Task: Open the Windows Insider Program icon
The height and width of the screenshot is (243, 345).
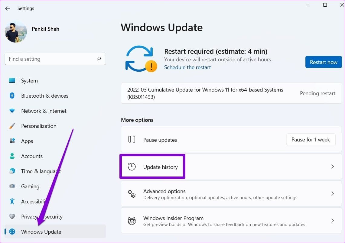Action: [132, 220]
